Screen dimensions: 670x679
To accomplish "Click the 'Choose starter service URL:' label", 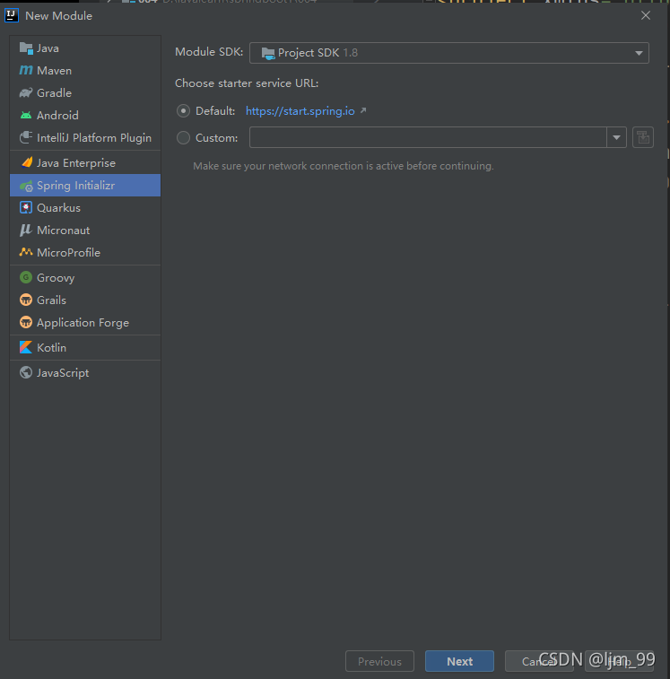I will point(247,83).
